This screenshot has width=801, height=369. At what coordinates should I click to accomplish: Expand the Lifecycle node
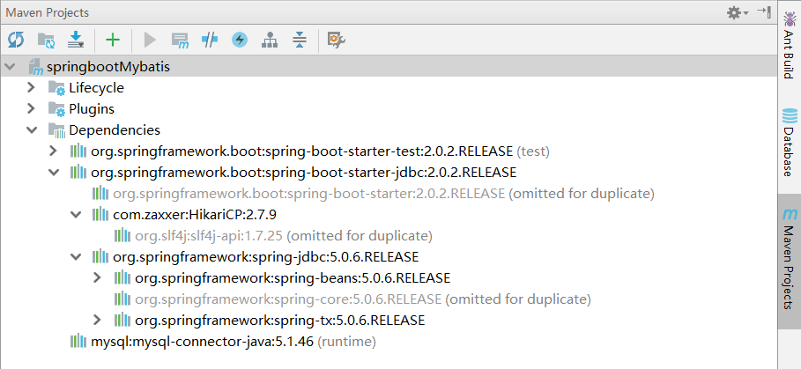(32, 87)
